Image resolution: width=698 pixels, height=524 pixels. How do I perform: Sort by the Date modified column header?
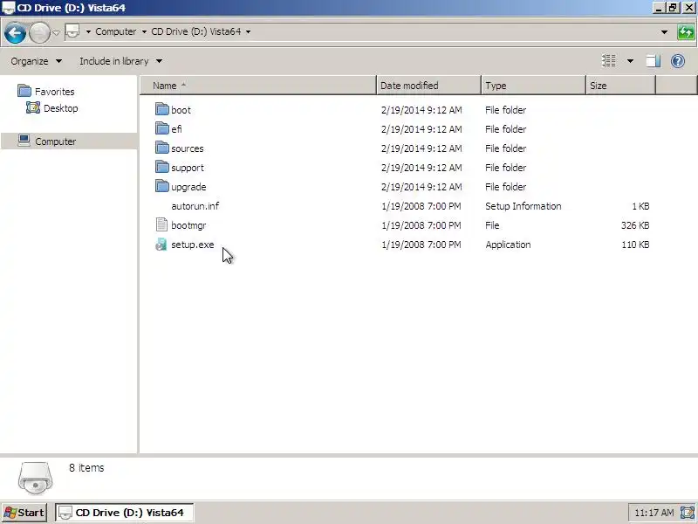(429, 86)
